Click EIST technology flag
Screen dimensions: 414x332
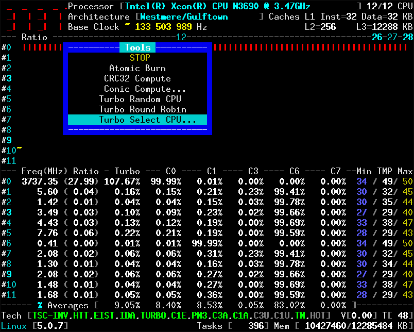[x=104, y=316]
